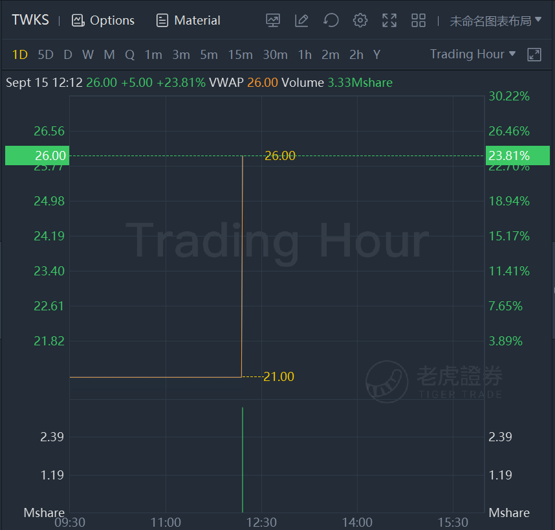Refresh the chart with the reload icon
This screenshot has width=555, height=530.
pyautogui.click(x=331, y=20)
